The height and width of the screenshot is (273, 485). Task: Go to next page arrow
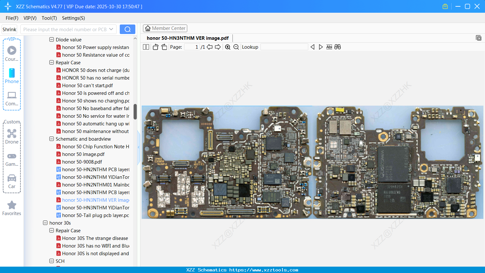tap(218, 47)
